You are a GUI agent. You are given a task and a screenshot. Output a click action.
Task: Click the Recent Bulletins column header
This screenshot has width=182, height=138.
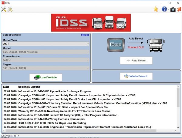point(29,87)
